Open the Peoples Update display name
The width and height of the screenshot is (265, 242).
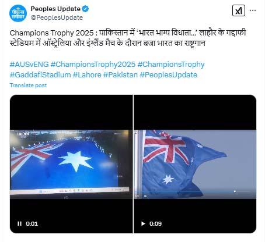pos(55,9)
